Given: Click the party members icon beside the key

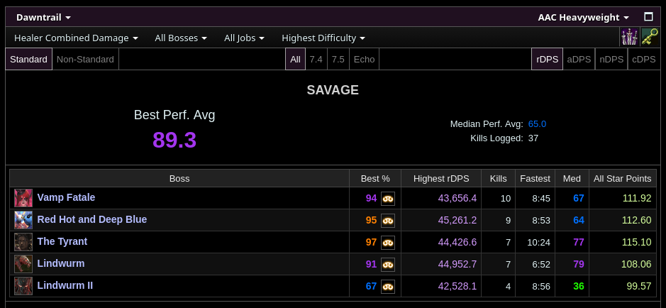Looking at the screenshot, I should [629, 38].
